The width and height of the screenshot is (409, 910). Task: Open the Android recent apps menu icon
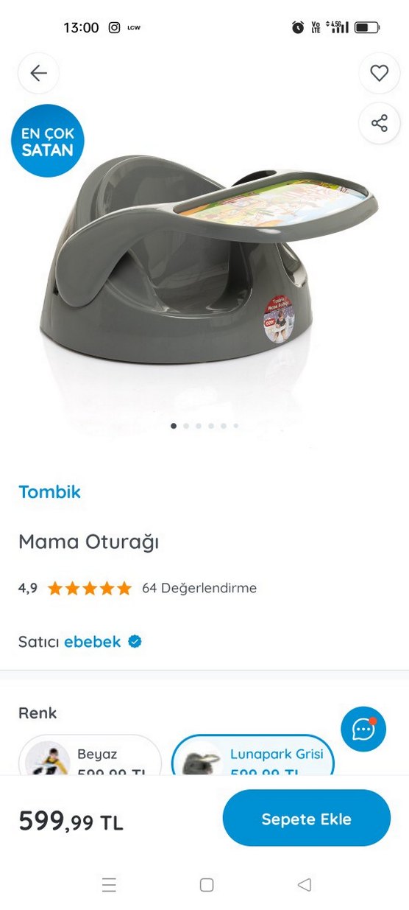pos(109,885)
